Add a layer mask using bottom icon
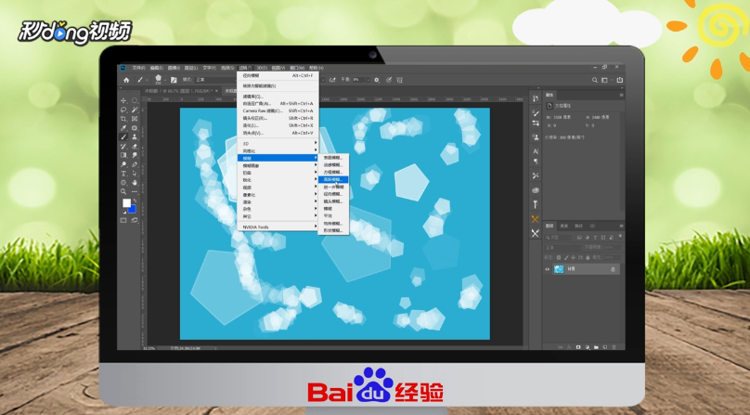The width and height of the screenshot is (750, 415). [578, 347]
